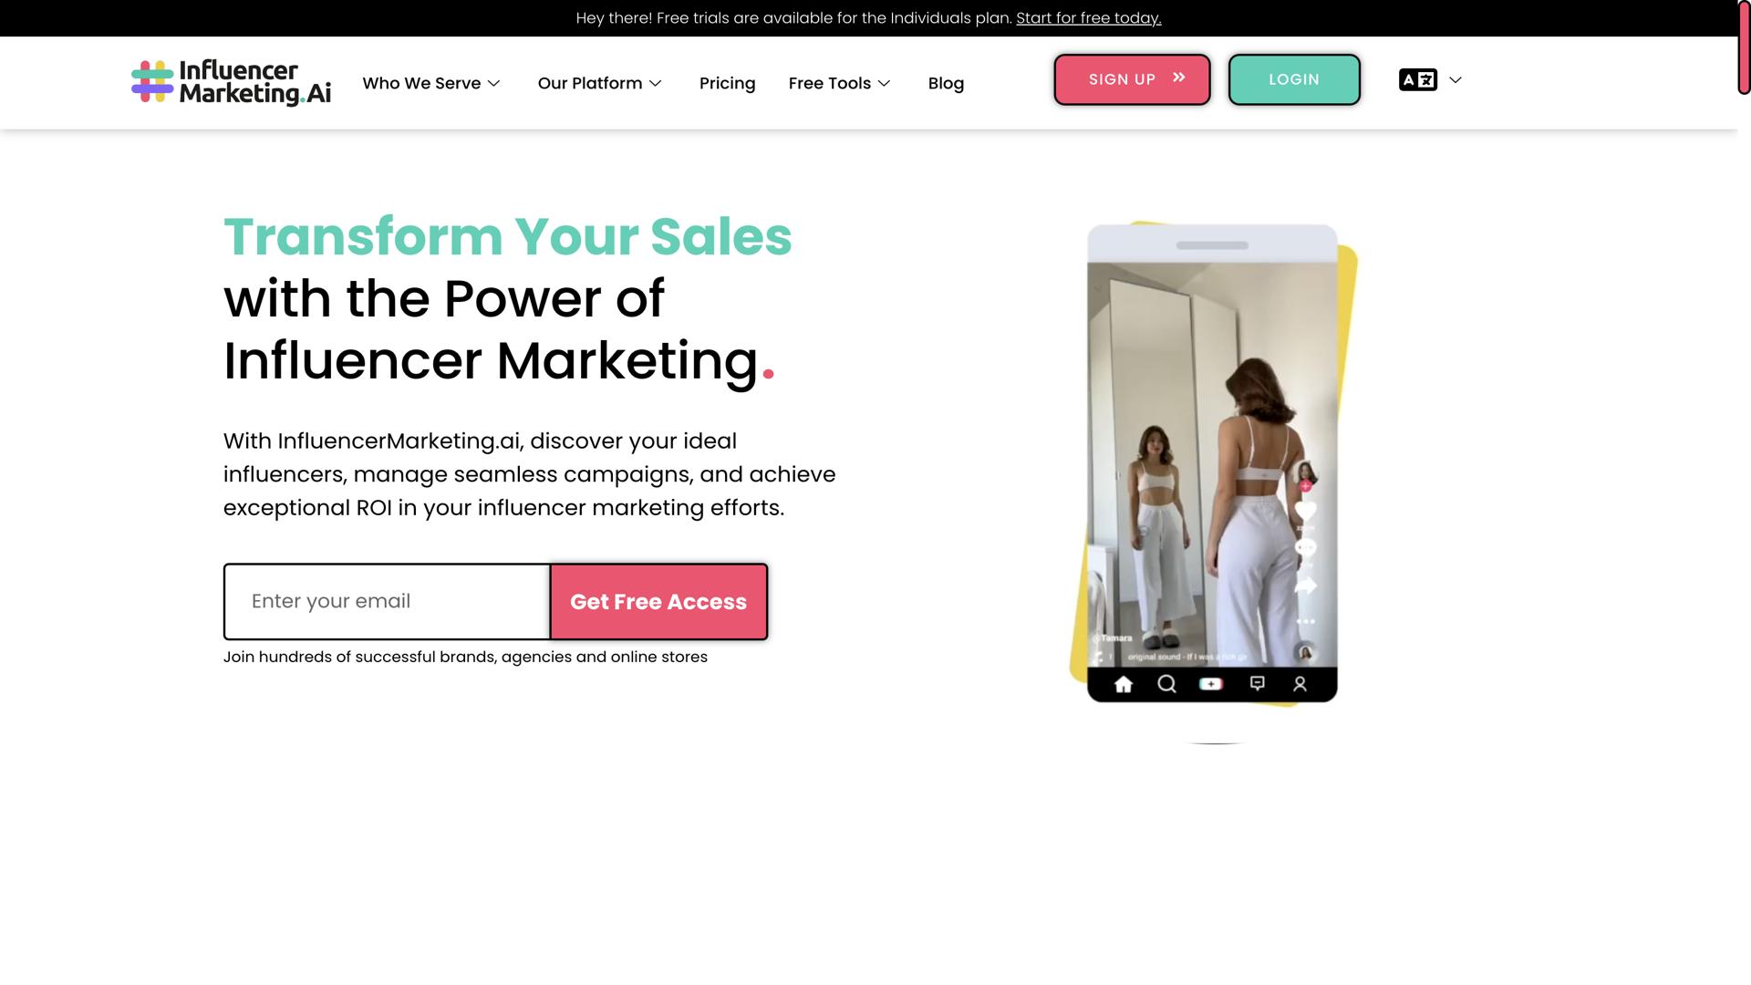Tap the home icon in phone mockup
Screen dimensions: 1751x985
coord(1124,684)
